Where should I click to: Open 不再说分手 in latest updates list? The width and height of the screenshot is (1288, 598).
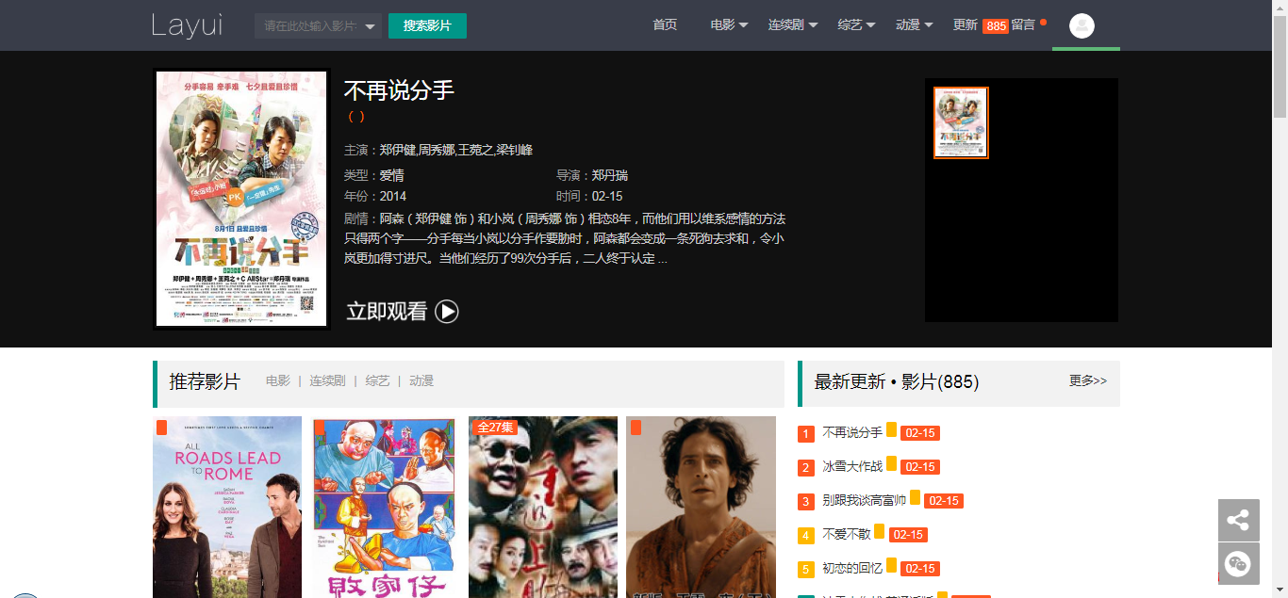(852, 432)
